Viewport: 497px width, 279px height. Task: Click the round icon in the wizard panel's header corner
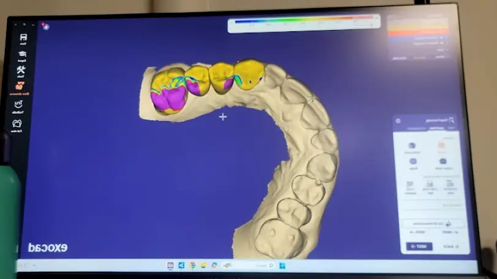398,121
